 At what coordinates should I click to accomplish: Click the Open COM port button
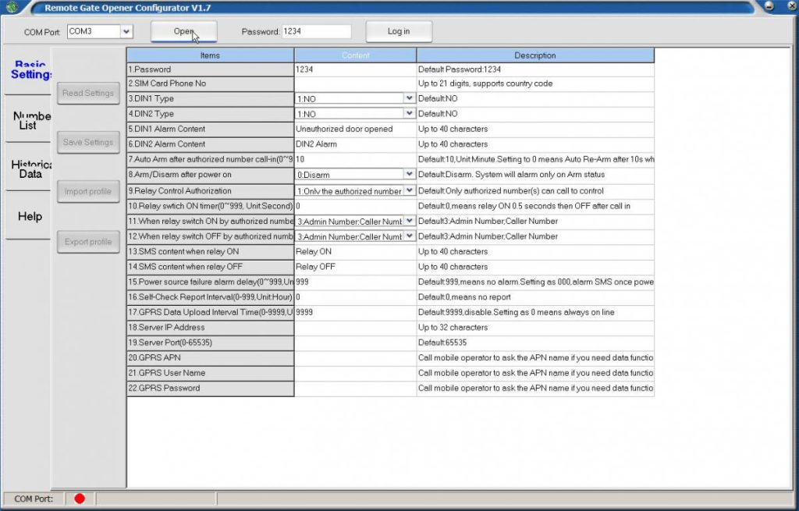point(183,31)
